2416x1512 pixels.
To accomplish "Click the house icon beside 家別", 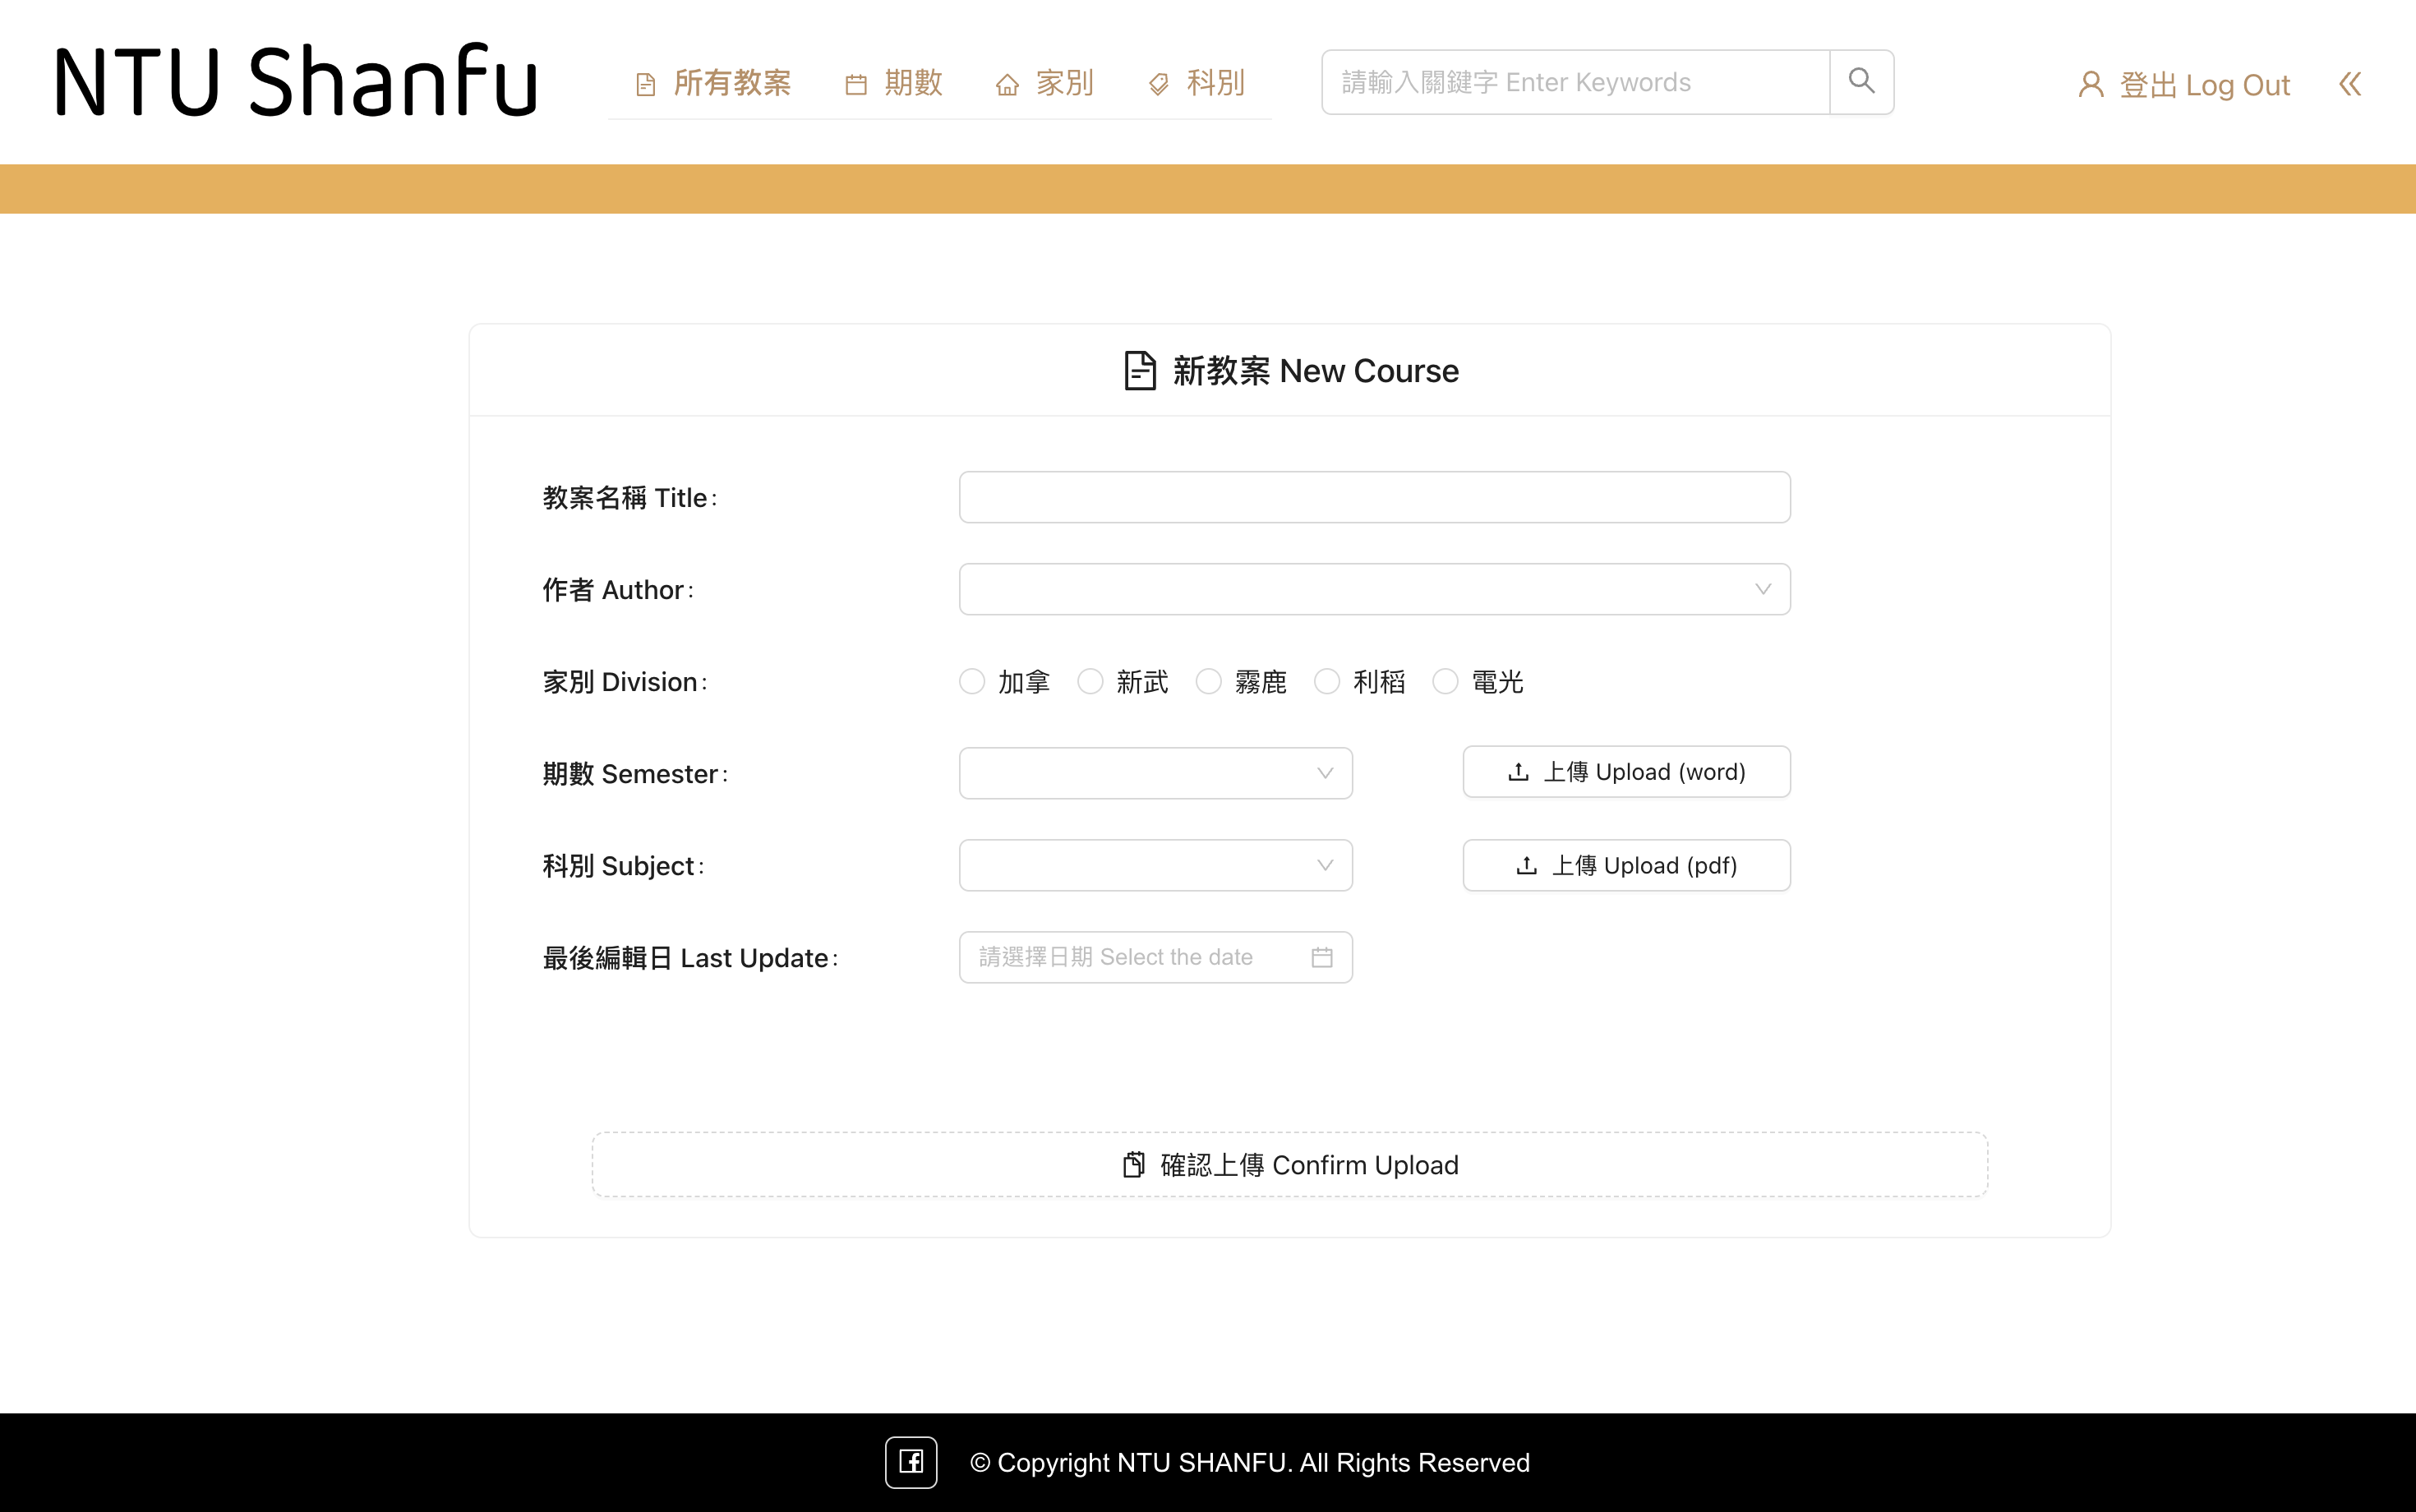I will 1007,85.
